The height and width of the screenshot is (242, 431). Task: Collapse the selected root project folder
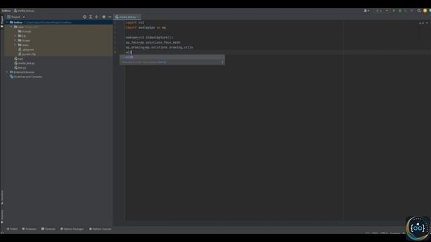[7, 22]
